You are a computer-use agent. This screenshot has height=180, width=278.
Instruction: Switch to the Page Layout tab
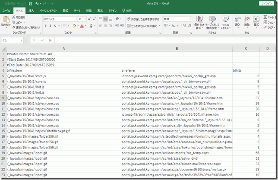(48, 11)
